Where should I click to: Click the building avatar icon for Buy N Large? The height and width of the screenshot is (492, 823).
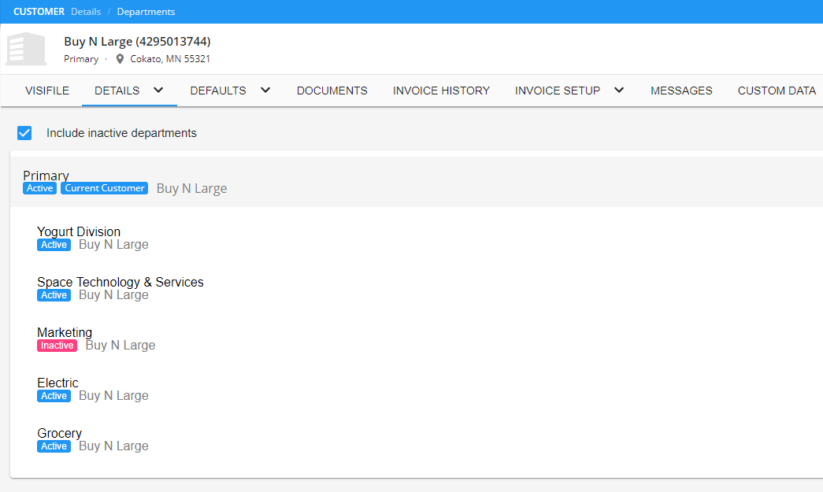26,49
